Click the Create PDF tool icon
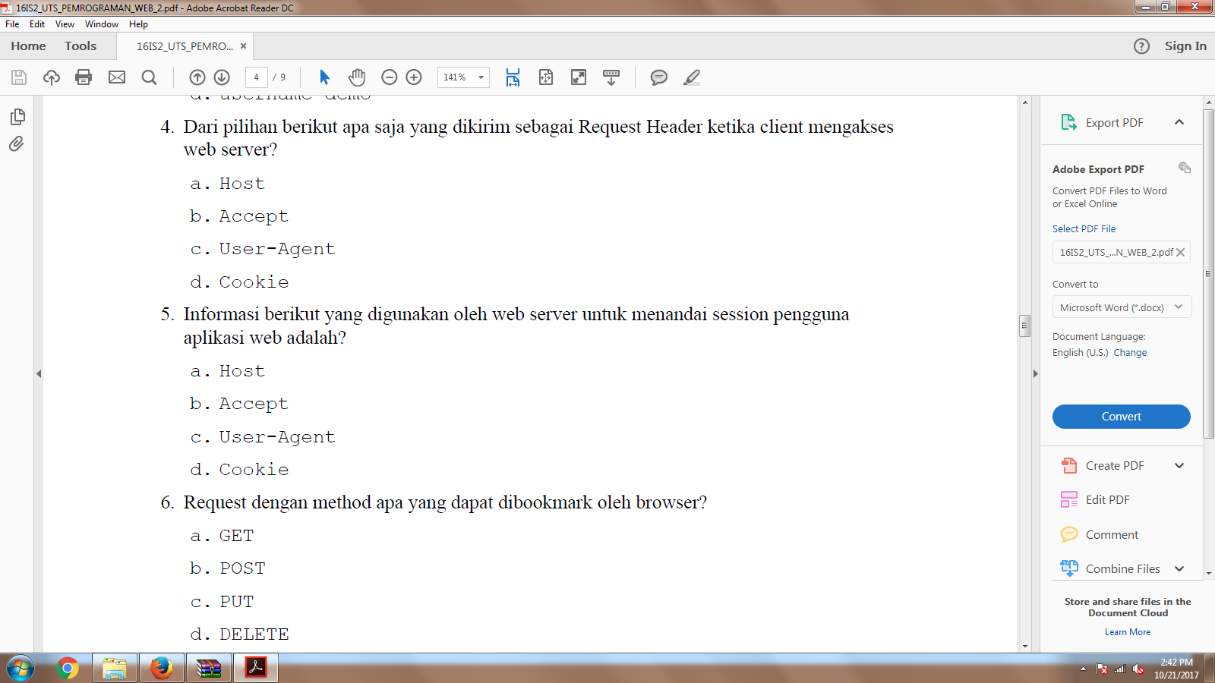The width and height of the screenshot is (1215, 683). coord(1069,465)
